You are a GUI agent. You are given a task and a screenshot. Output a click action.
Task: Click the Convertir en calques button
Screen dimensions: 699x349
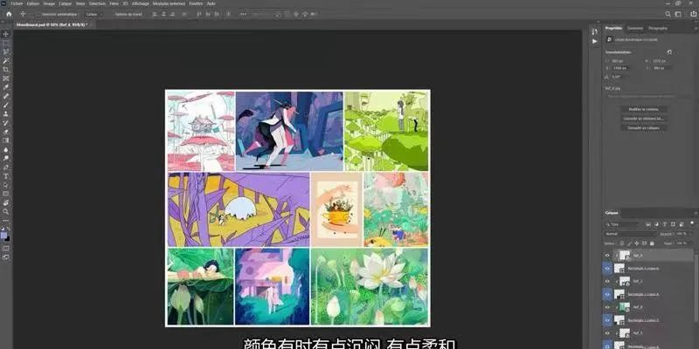(644, 127)
